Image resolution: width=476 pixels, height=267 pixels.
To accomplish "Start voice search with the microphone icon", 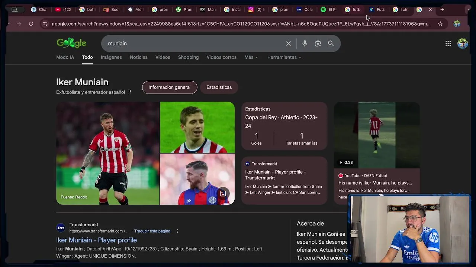I will pos(305,43).
